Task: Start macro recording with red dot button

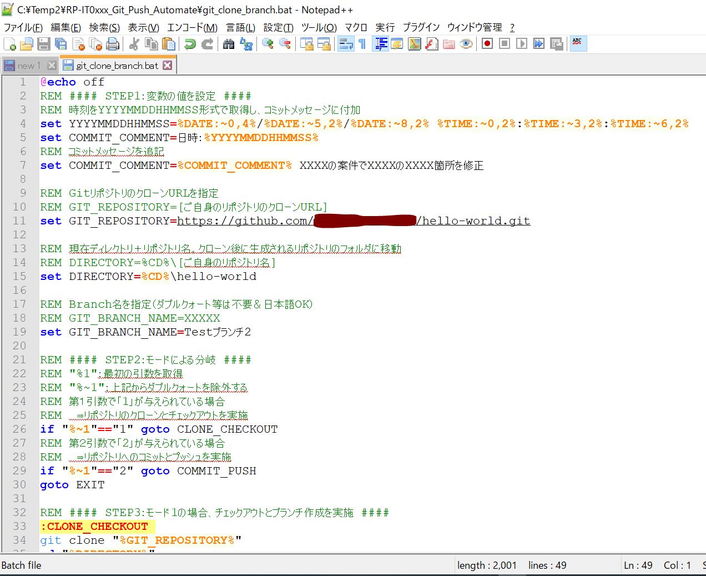Action: coord(487,44)
